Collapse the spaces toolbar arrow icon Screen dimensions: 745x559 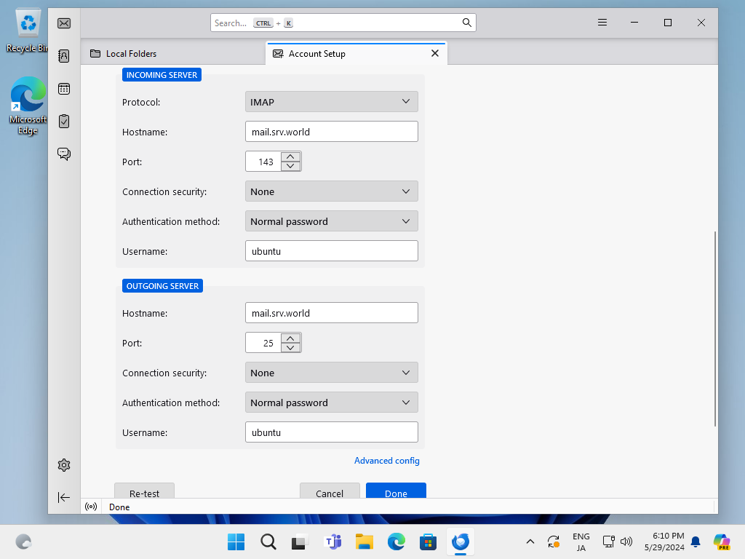(x=64, y=497)
